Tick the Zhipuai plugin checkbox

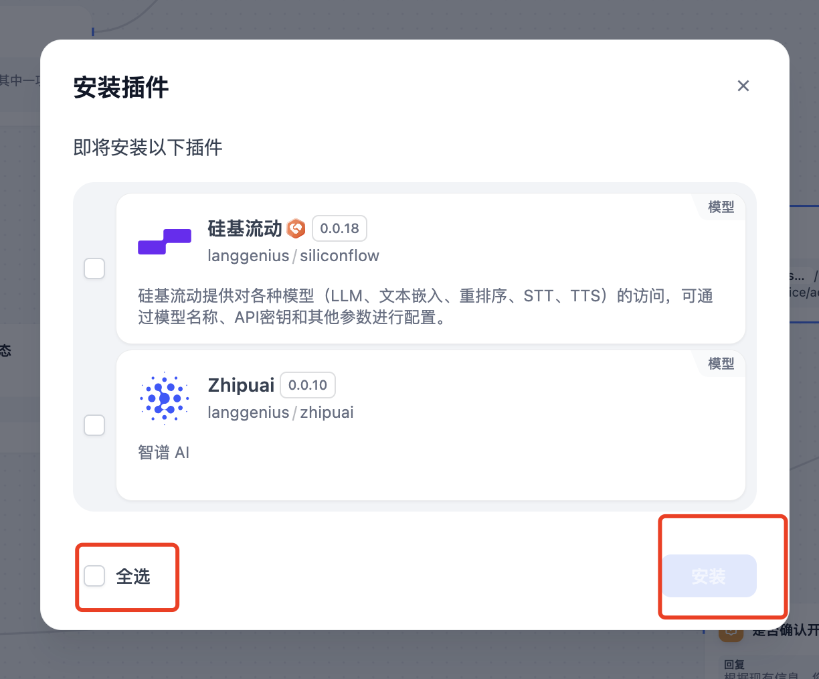94,425
